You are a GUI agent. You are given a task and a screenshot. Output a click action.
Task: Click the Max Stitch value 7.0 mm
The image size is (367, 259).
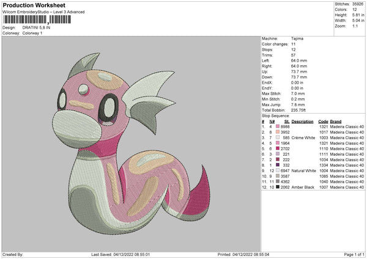[x=298, y=93]
